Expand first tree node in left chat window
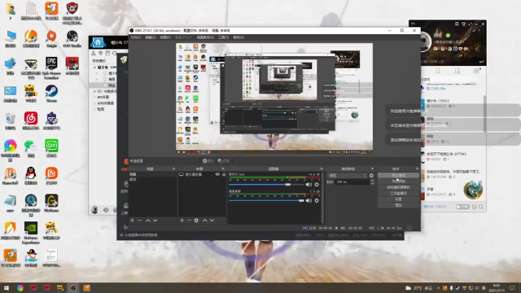 [x=94, y=67]
